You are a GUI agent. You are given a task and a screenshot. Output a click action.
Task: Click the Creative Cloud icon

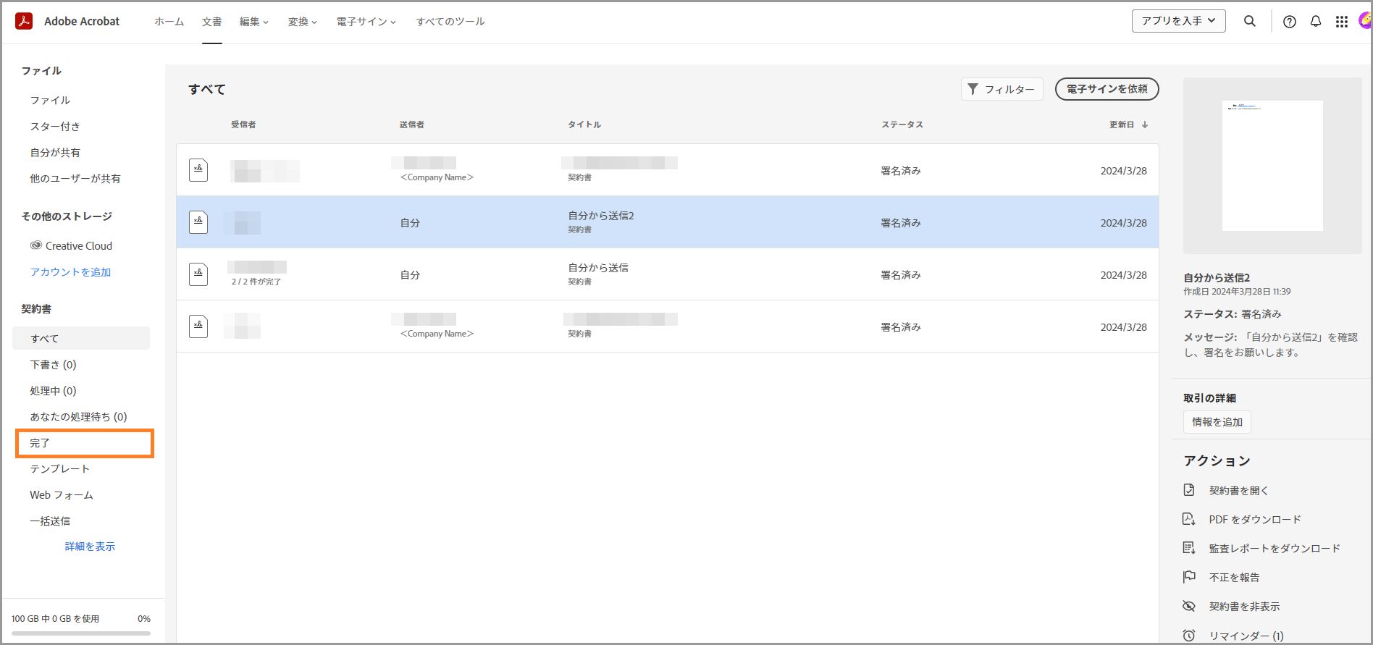(36, 245)
